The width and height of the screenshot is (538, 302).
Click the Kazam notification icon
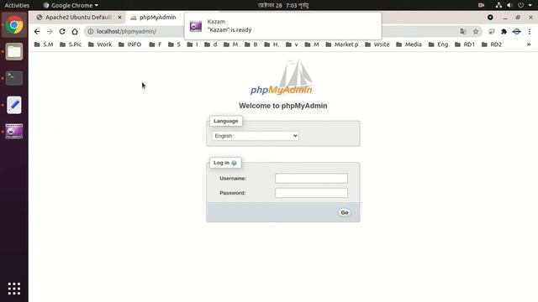(196, 26)
